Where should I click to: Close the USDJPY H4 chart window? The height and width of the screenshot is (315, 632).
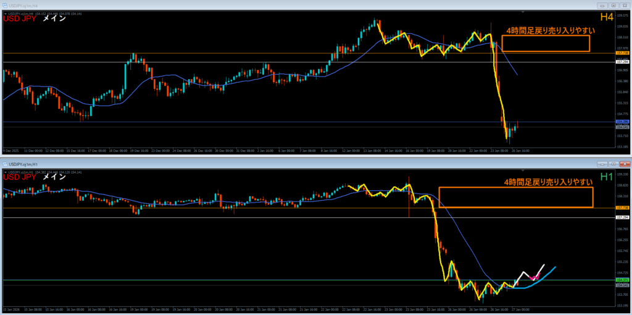point(625,6)
